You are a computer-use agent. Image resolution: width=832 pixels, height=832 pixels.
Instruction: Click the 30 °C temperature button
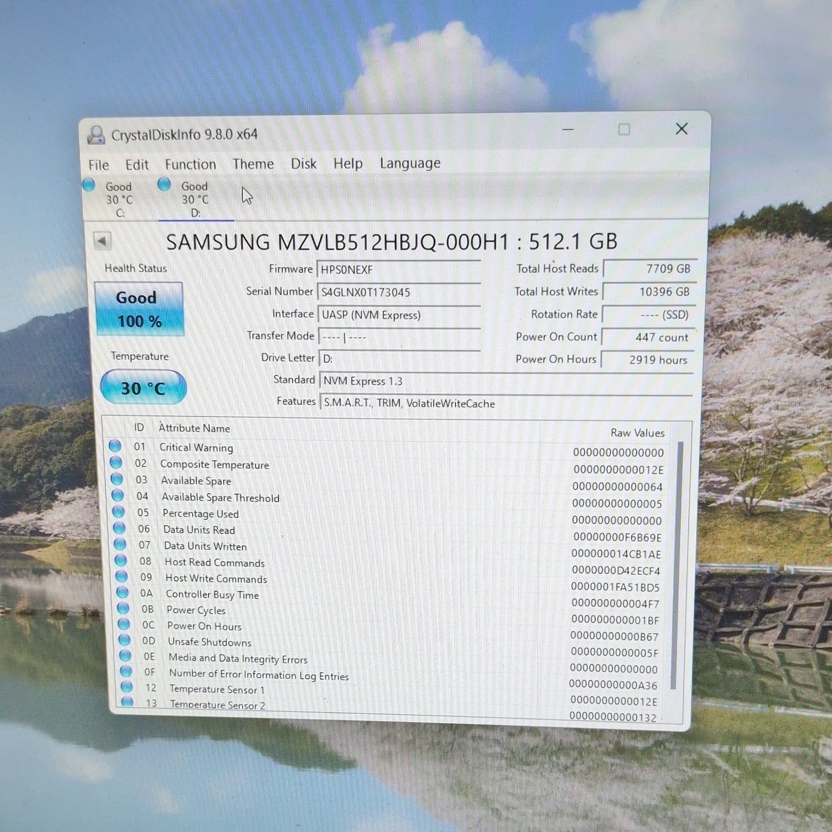[143, 387]
